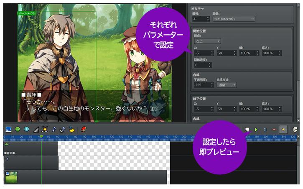
Task: Click the blue info balloon icon
Action: click(27, 129)
